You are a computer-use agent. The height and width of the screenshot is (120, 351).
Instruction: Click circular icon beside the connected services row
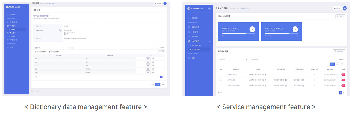click(x=60, y=30)
